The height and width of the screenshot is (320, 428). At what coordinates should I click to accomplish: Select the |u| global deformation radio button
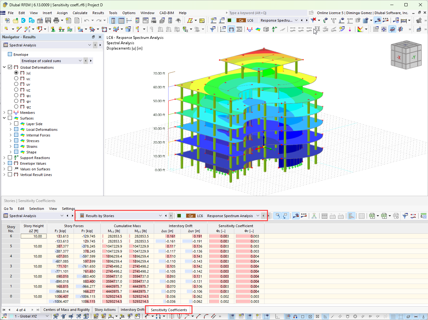[x=16, y=72]
